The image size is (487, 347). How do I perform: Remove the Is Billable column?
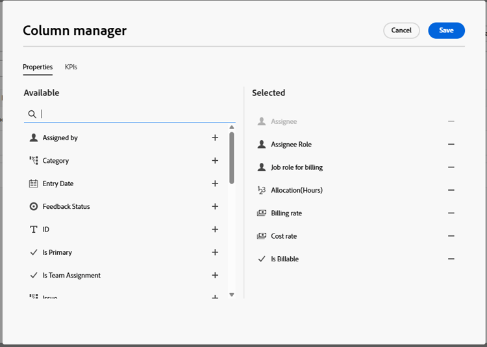(451, 259)
